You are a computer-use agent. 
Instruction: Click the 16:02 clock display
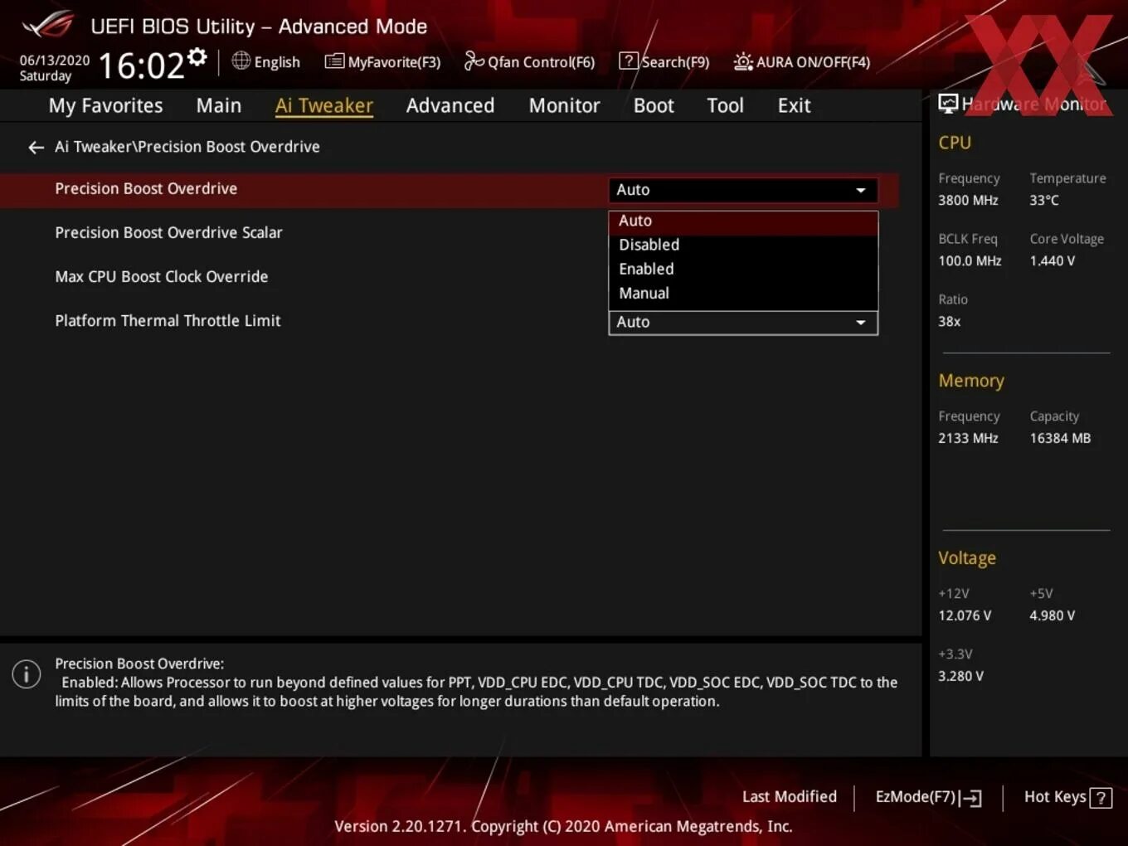[141, 66]
